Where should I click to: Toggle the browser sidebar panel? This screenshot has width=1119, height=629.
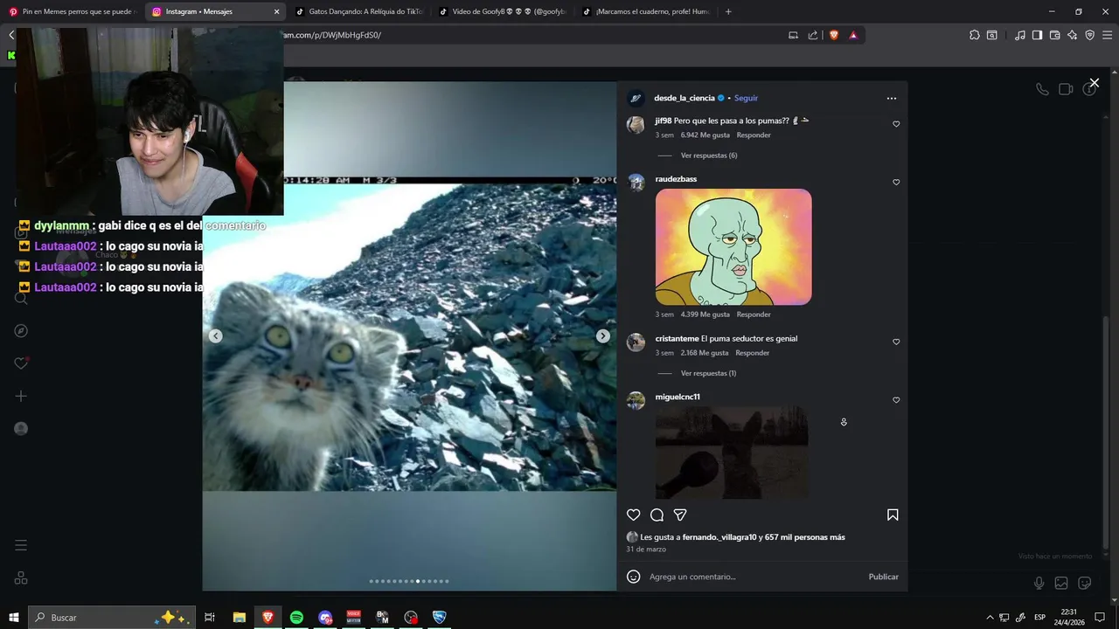point(1037,35)
